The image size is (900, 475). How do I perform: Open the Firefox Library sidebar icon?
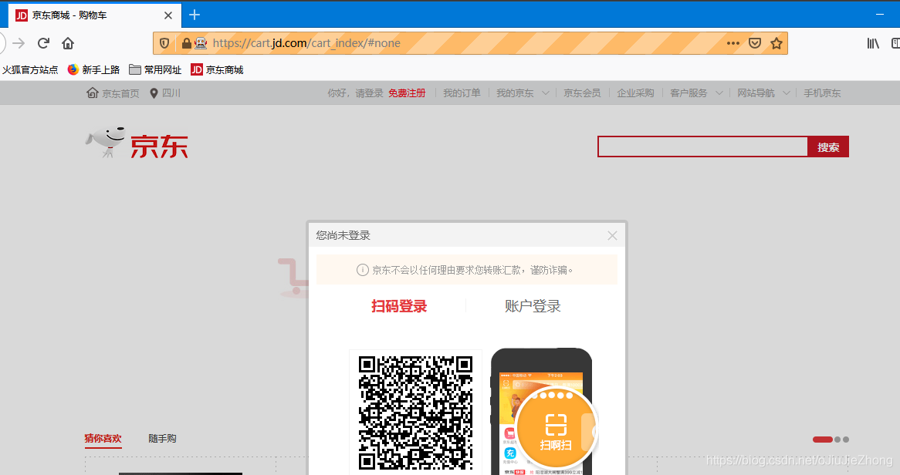click(873, 43)
